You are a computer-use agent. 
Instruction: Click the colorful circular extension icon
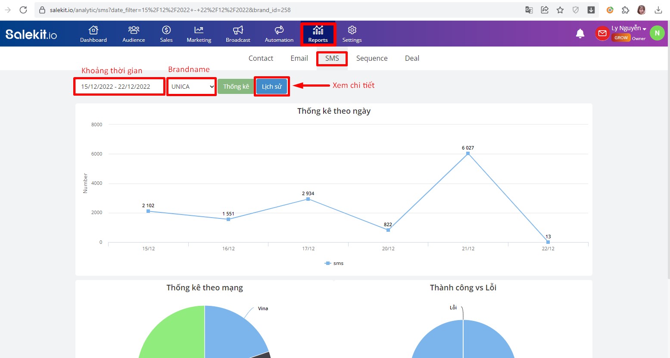[610, 10]
